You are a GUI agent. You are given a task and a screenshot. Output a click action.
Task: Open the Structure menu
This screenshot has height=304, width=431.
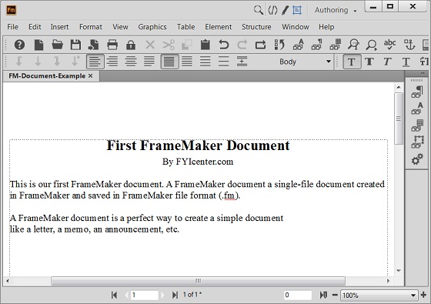(x=256, y=27)
